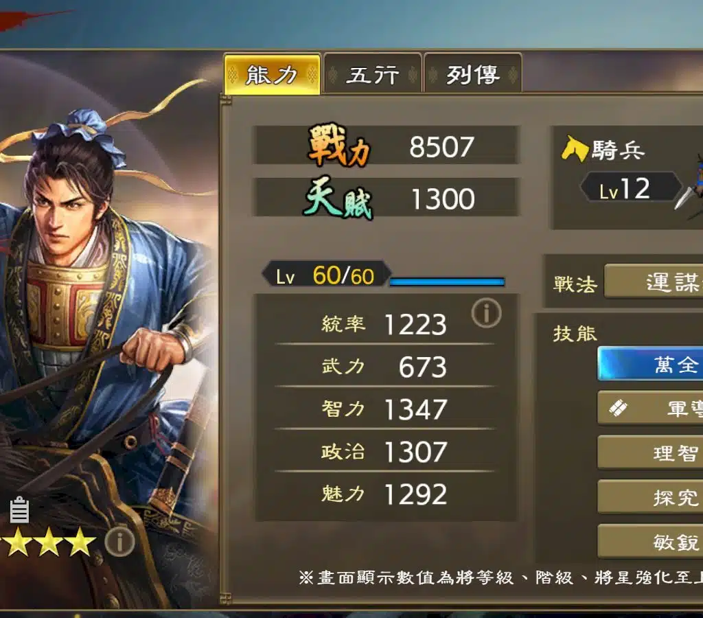The width and height of the screenshot is (703, 618).
Task: Open the 列傳 biography tab
Action: point(472,74)
